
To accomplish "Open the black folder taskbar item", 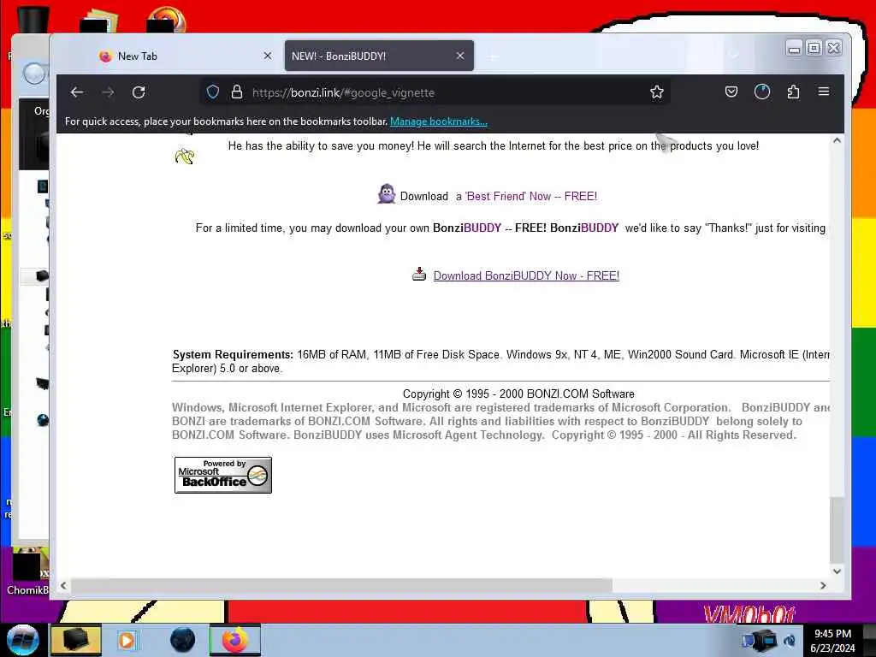I will (x=76, y=640).
